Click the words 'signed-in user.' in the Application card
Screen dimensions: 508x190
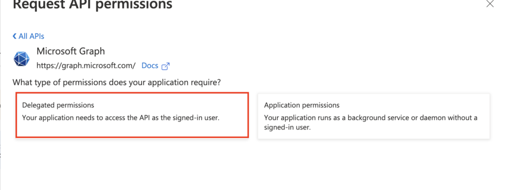point(287,127)
